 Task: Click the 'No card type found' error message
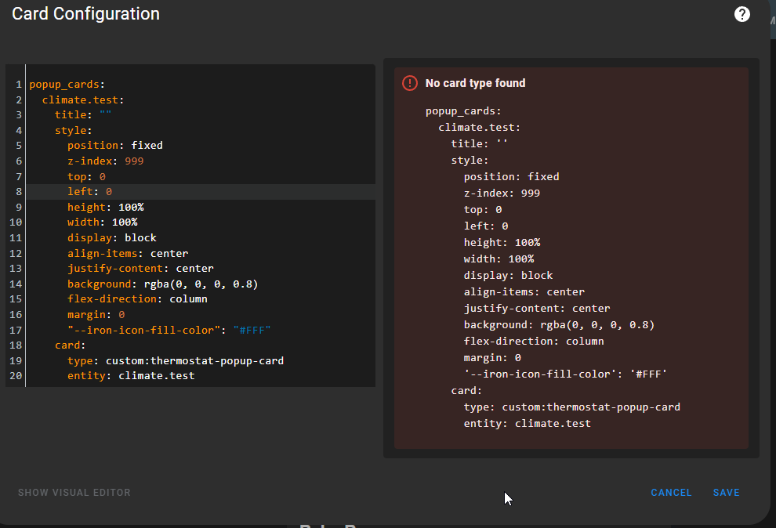point(475,83)
